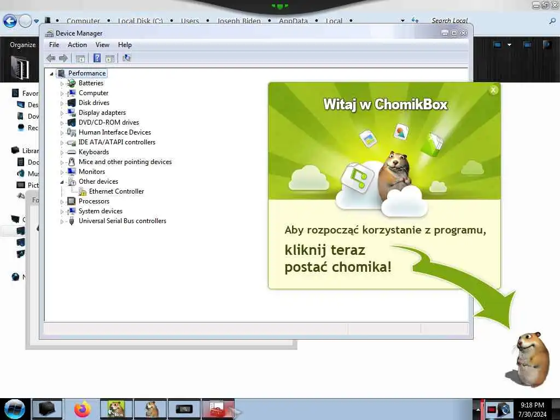
Task: Click the Explorer view options dropdown arrow
Action: tap(509, 45)
